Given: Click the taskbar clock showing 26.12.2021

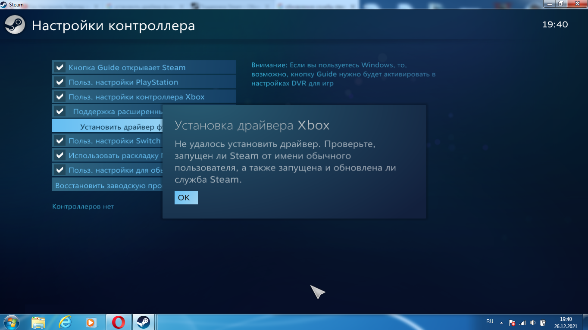Looking at the screenshot, I should (x=566, y=323).
